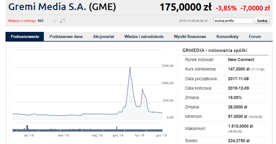Screen dimensions: 276x144
Task: Click the 2019-12-09 09:08:18 timestamp
Action: pos(193,21)
